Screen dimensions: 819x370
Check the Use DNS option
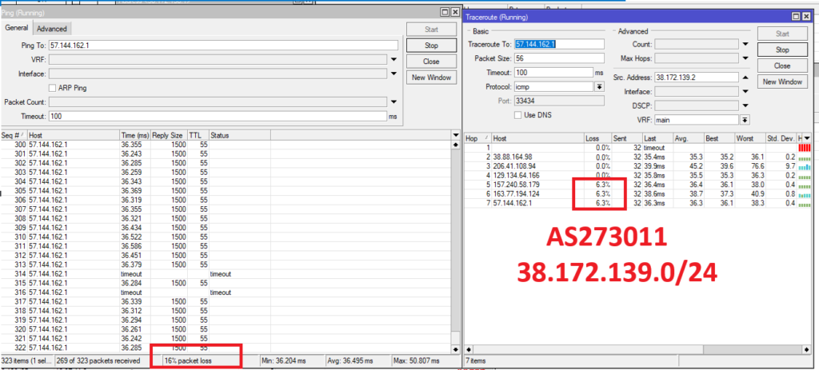tap(516, 114)
